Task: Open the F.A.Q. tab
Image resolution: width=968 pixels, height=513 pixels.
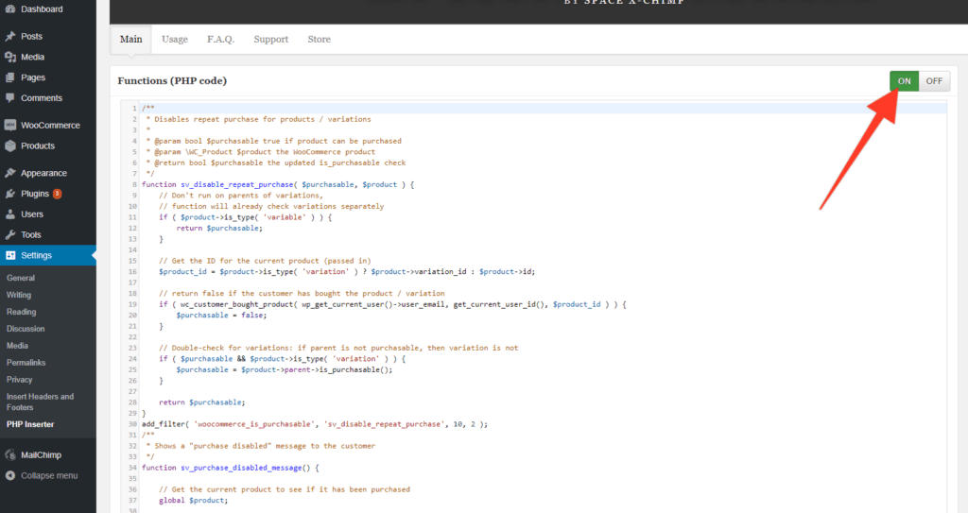Action: [220, 40]
